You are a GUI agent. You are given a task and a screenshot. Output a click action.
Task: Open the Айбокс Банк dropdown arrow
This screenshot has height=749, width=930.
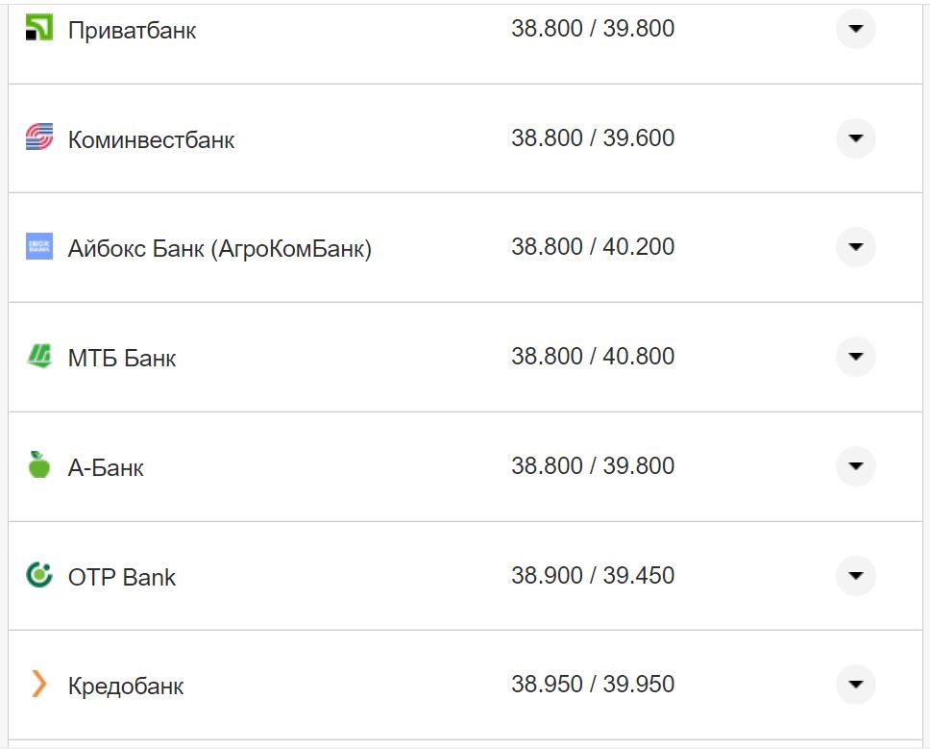[x=855, y=247]
